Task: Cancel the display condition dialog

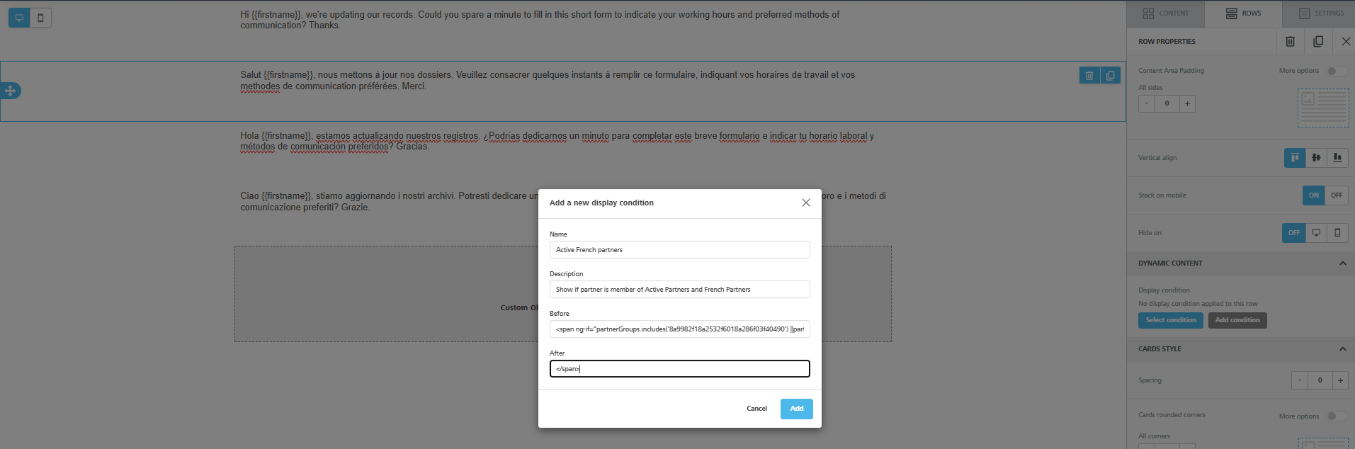Action: point(756,409)
